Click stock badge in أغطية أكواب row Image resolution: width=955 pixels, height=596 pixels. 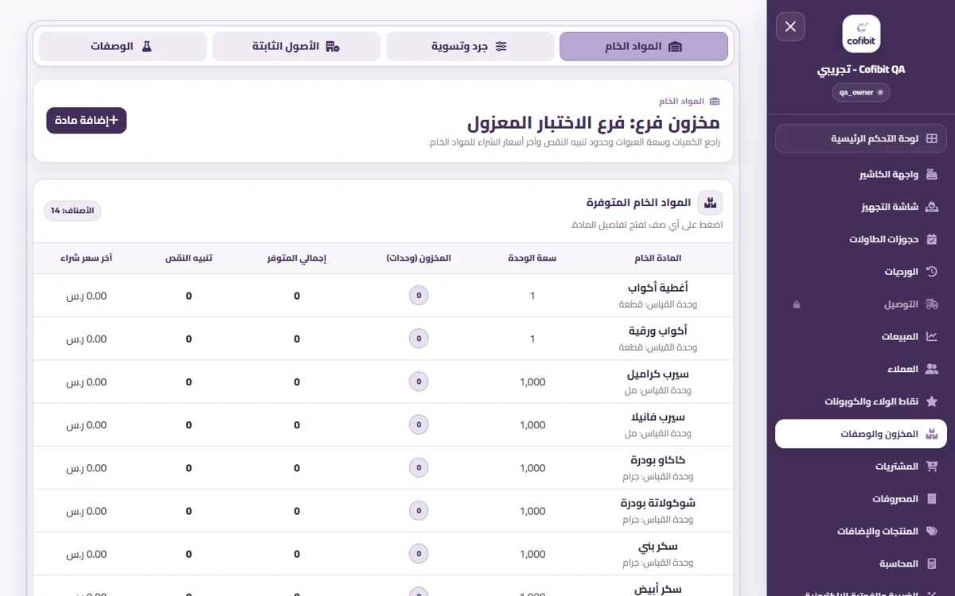click(419, 296)
